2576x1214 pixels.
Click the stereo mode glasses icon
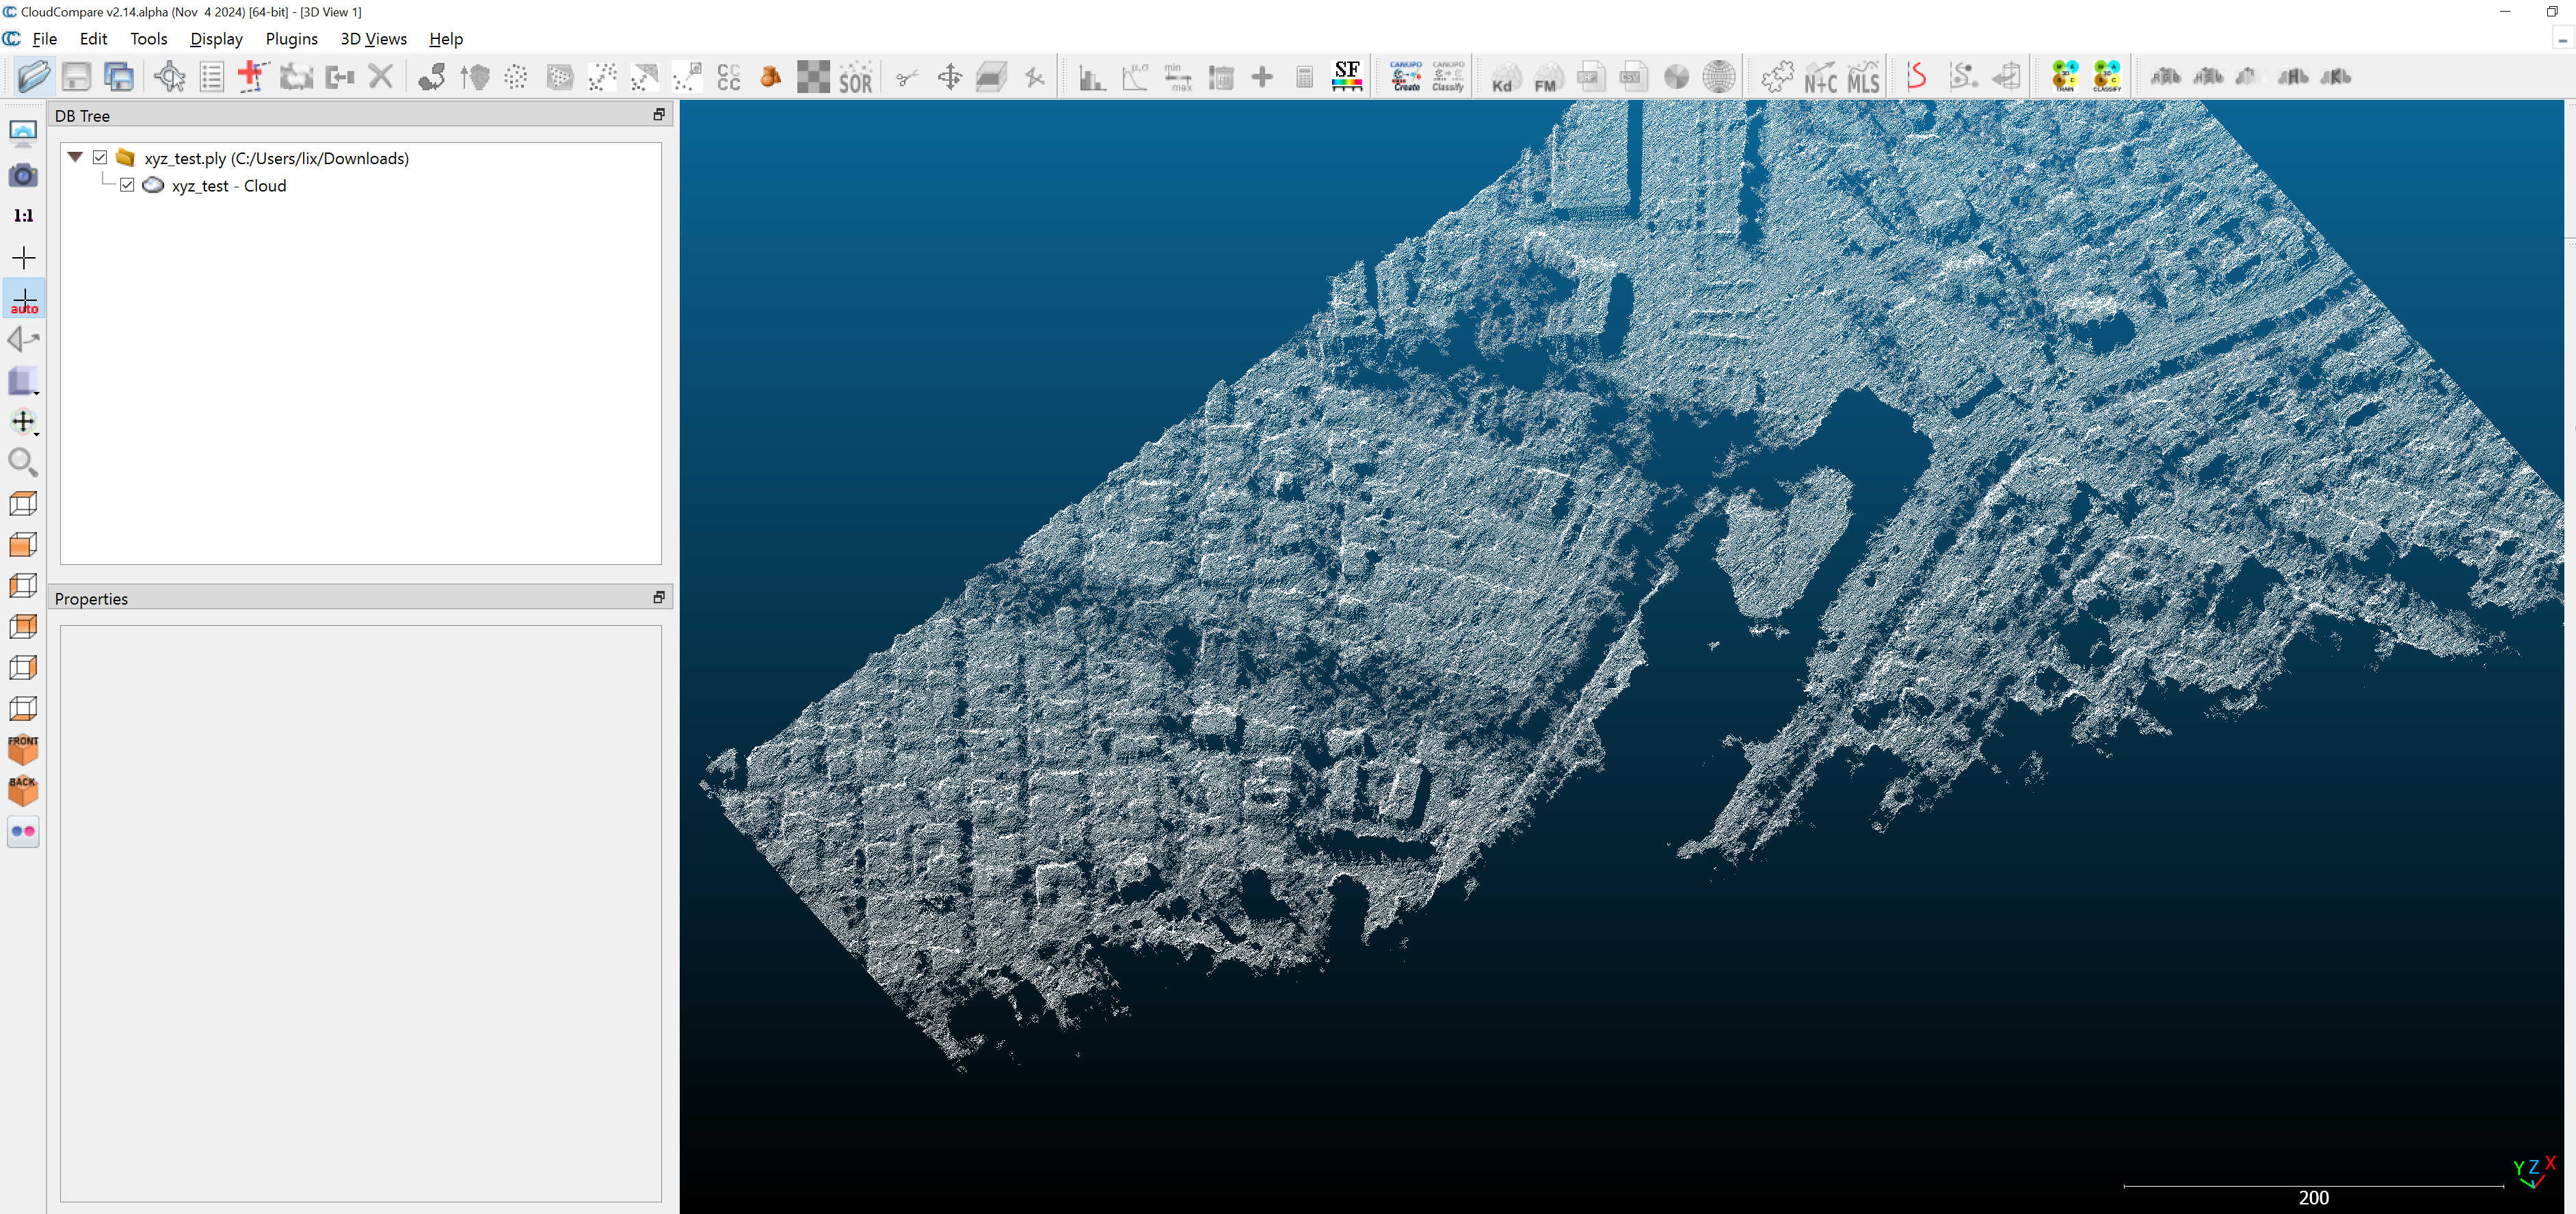tap(23, 831)
